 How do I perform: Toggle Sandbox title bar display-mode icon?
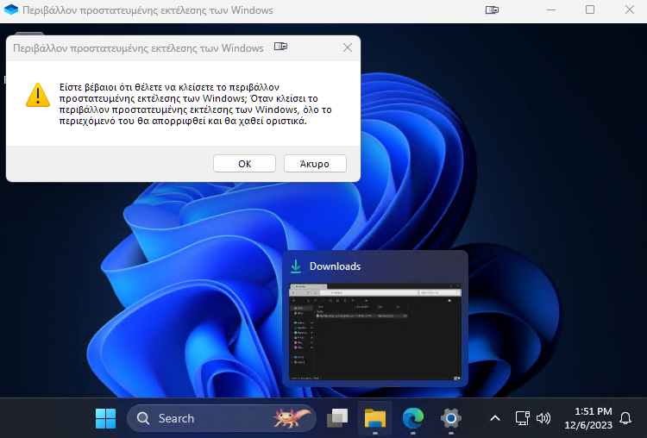492,9
